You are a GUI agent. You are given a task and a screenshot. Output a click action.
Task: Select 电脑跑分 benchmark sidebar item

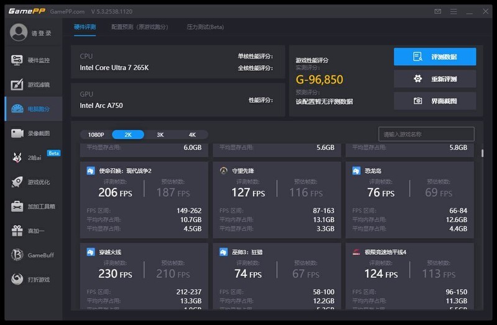(x=34, y=109)
